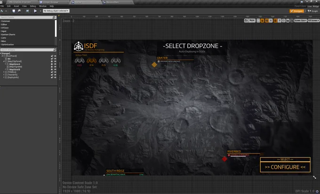Screen dimensions: 320x194
Task: Toggle visibility eye for BG widget
Action: (x=55, y=59)
